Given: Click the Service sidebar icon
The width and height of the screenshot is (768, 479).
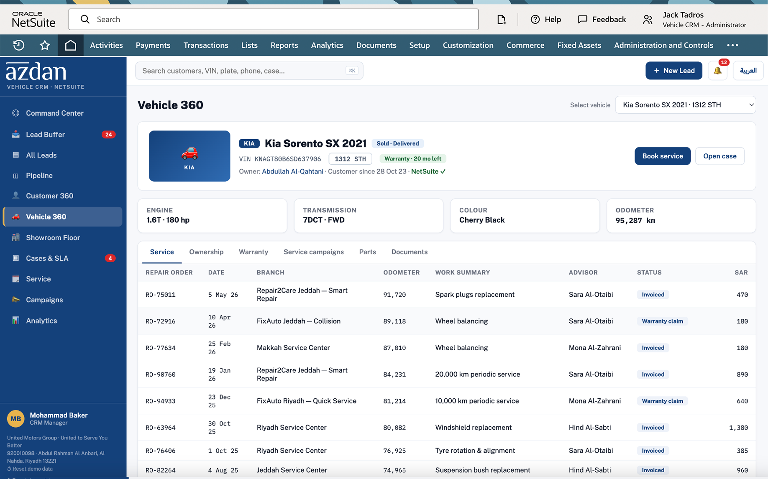Looking at the screenshot, I should [16, 279].
